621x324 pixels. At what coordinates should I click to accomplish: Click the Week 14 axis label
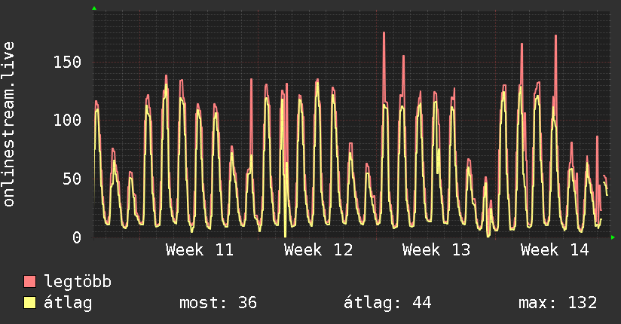555,250
